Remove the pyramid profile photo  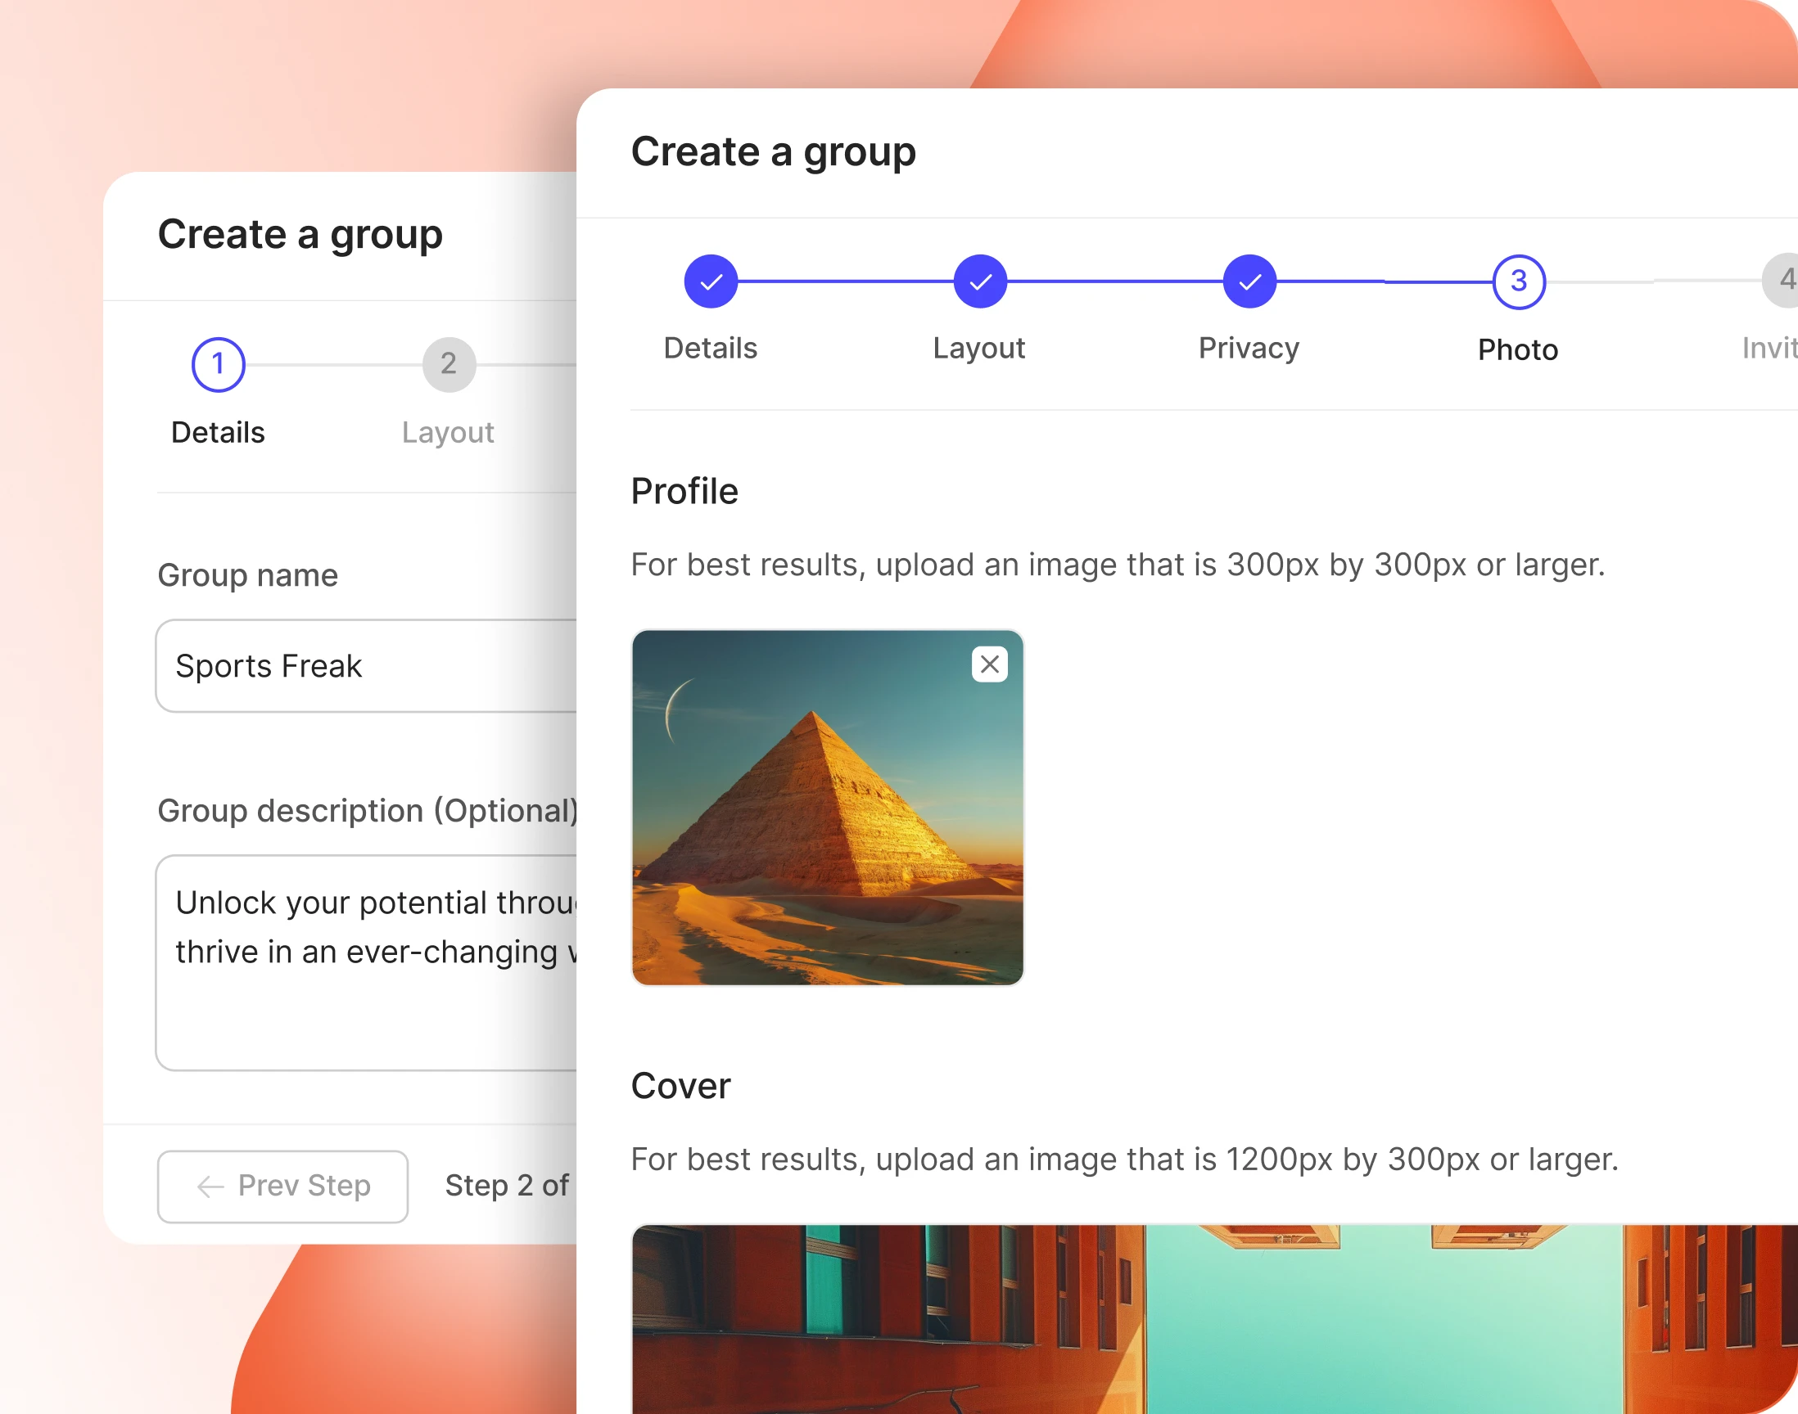point(989,664)
